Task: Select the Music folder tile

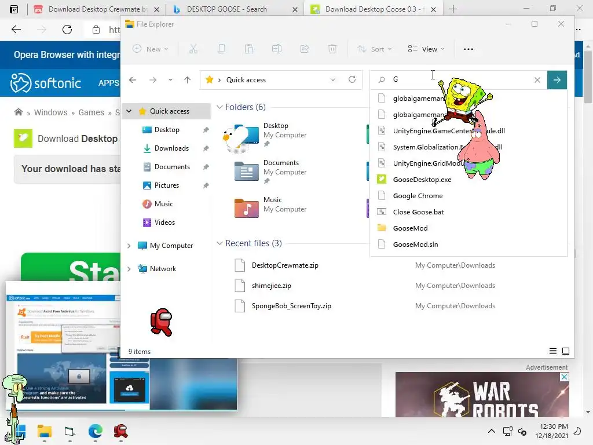Action: (271, 207)
